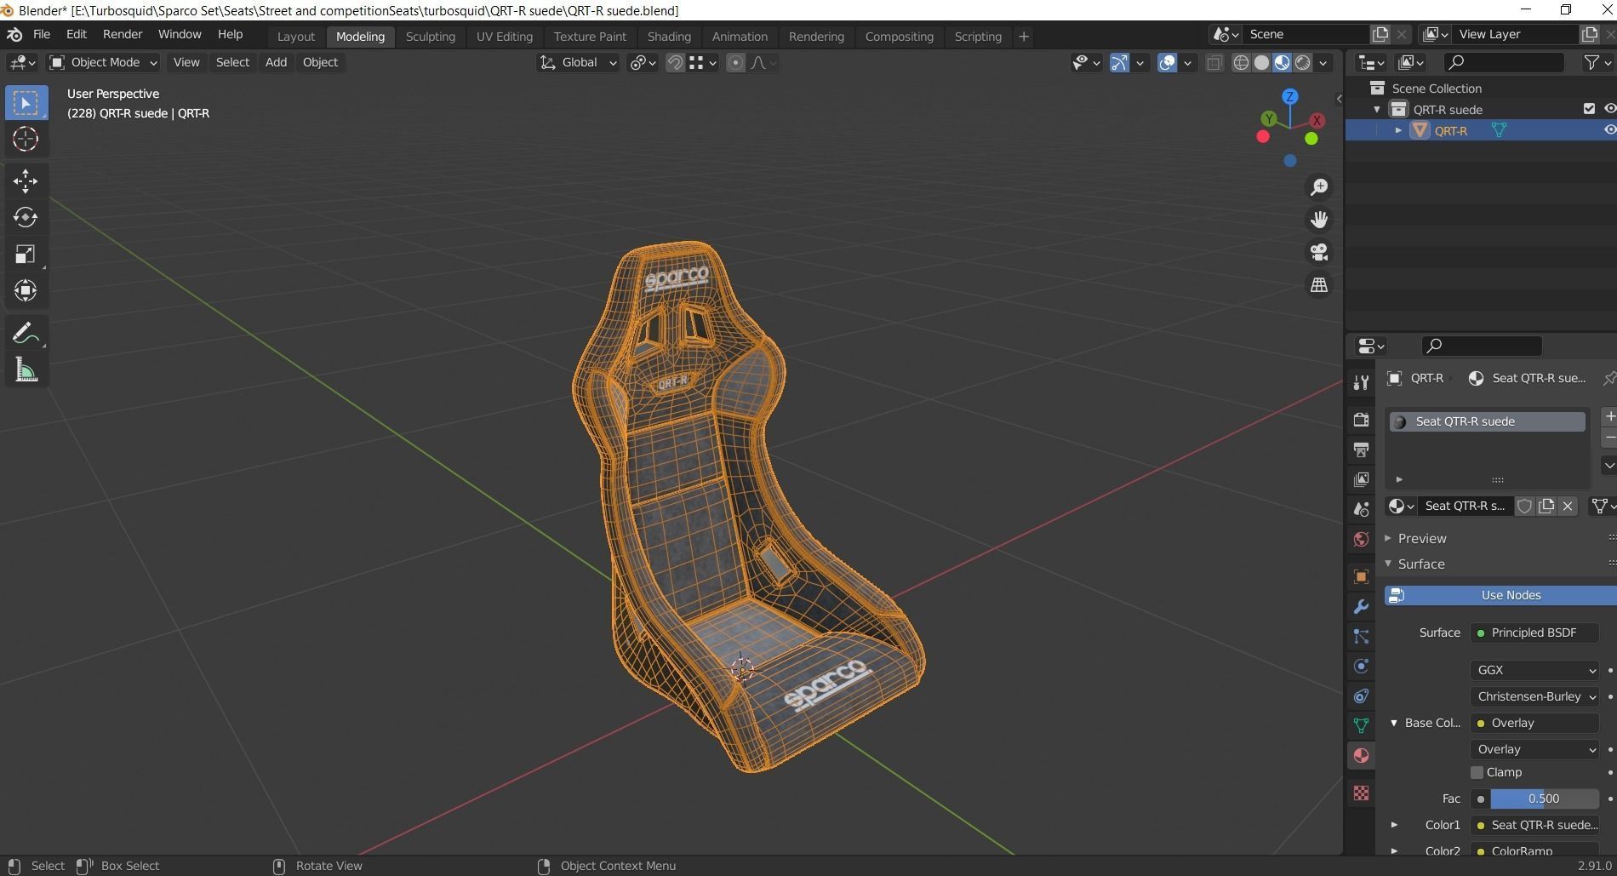Image resolution: width=1617 pixels, height=876 pixels.
Task: Open the outliner filter dropdown
Action: (1597, 62)
